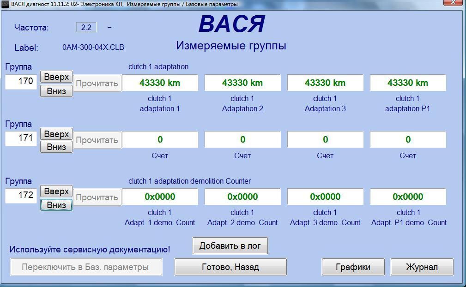Click the Вниз button for group 170

click(56, 91)
